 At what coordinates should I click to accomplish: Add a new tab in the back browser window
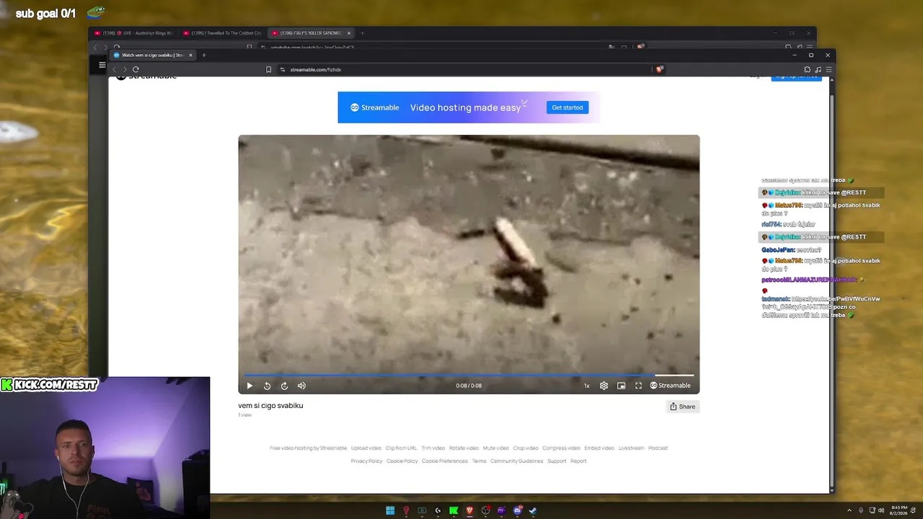pyautogui.click(x=362, y=33)
